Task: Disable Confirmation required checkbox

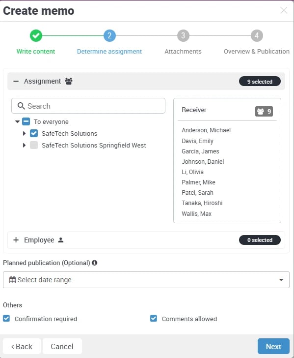Action: [x=6, y=319]
